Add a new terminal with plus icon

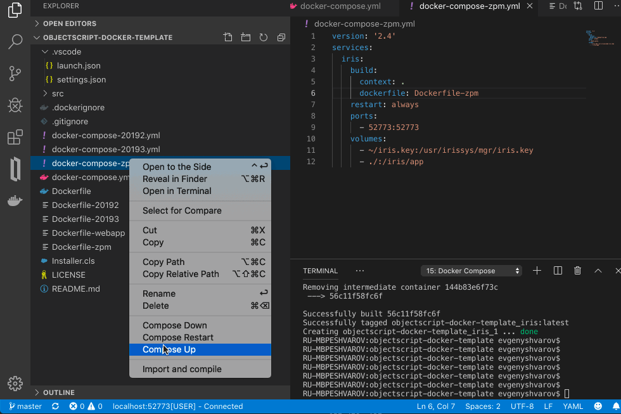[537, 271]
